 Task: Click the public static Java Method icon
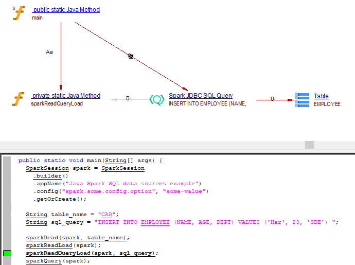pyautogui.click(x=19, y=13)
